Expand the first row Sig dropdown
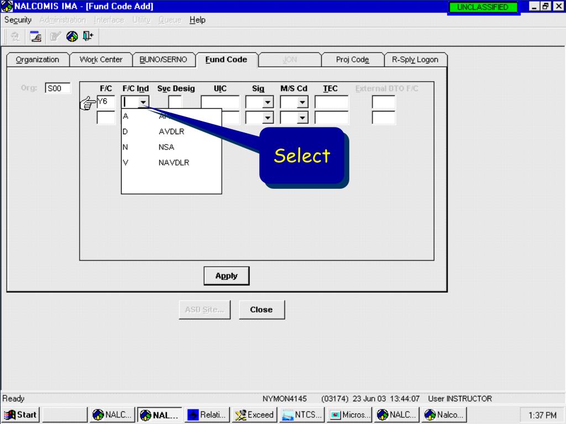 tap(268, 102)
